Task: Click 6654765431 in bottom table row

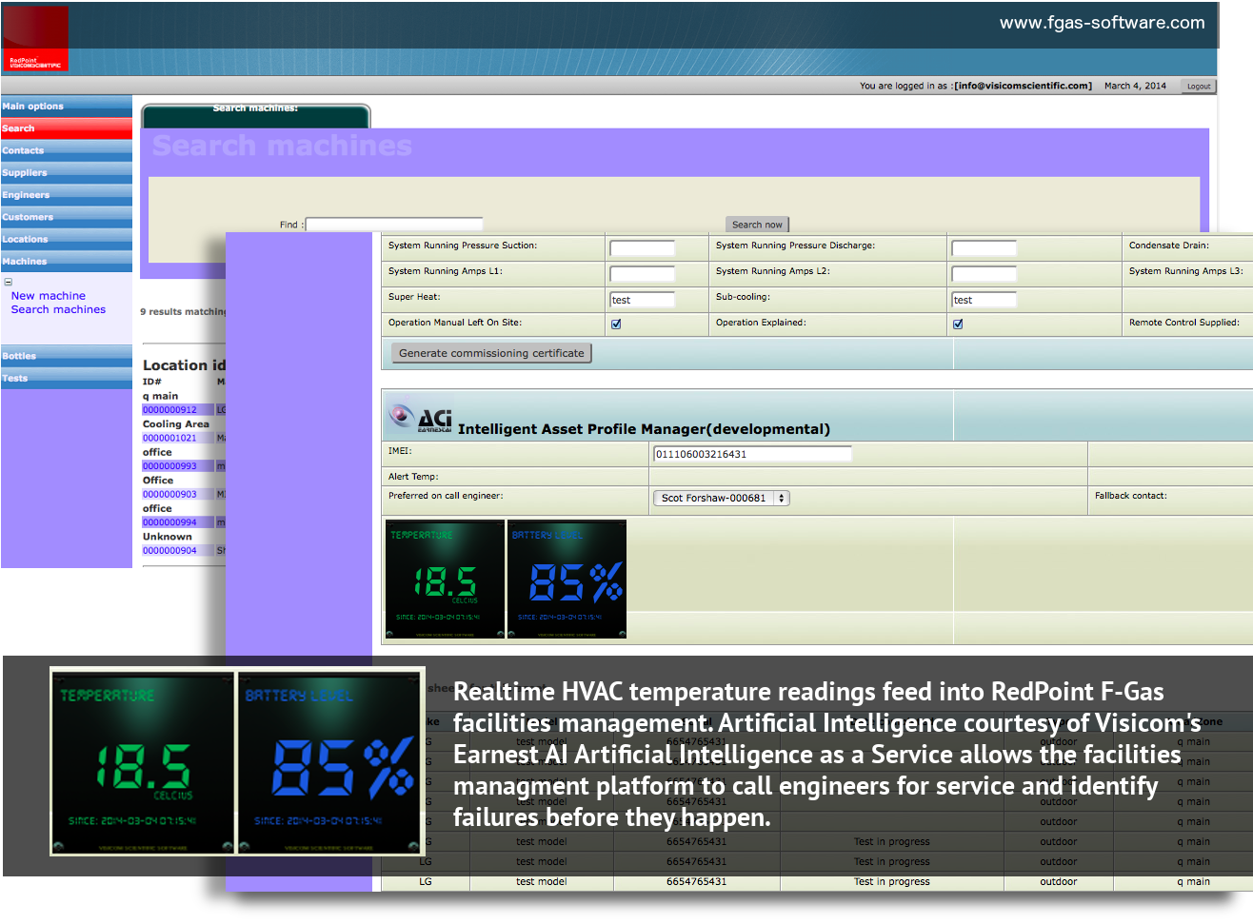Action: (x=696, y=882)
